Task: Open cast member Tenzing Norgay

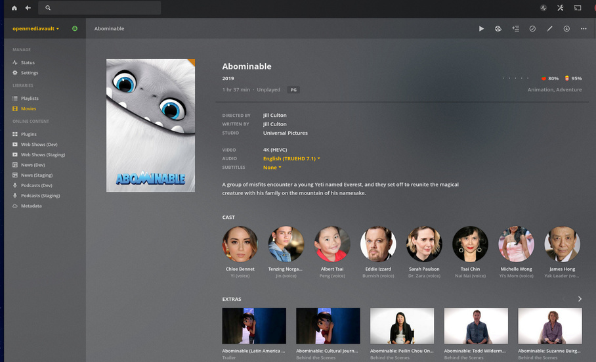Action: point(286,244)
